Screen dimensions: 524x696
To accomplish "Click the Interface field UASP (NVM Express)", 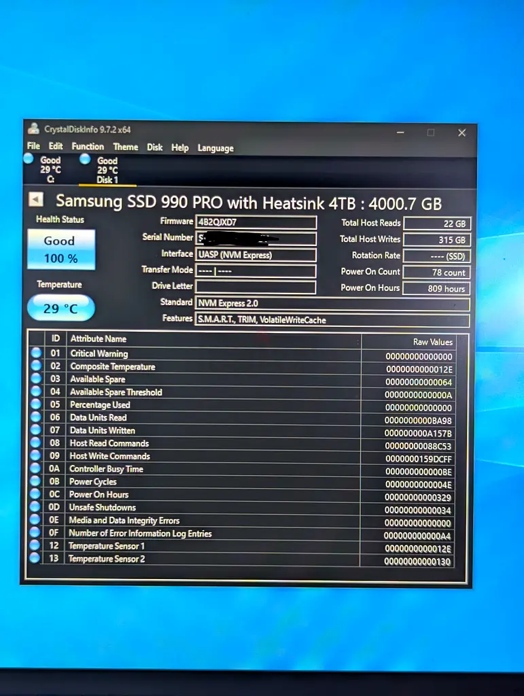I will click(256, 255).
